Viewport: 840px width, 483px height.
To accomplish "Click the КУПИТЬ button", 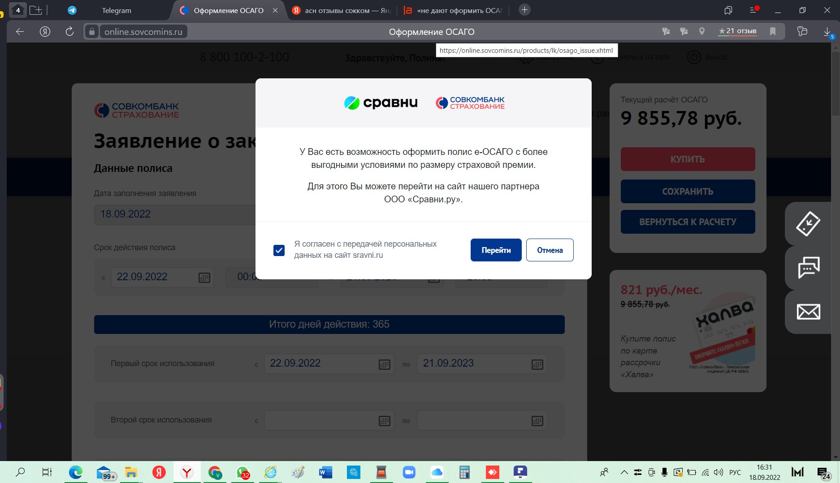I will [x=688, y=159].
